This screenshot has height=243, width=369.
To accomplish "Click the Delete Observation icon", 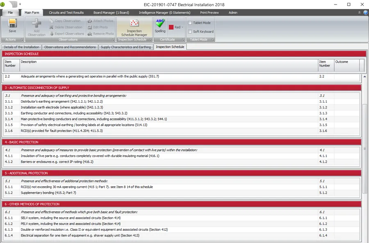I will tap(52, 27).
